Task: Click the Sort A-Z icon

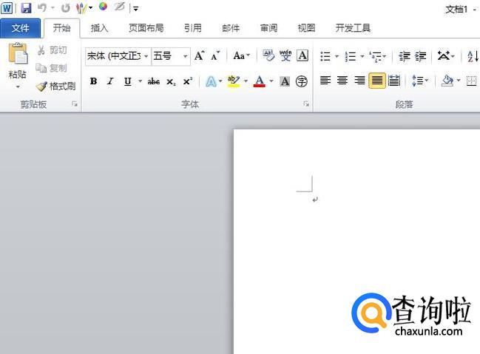Action: click(x=473, y=56)
